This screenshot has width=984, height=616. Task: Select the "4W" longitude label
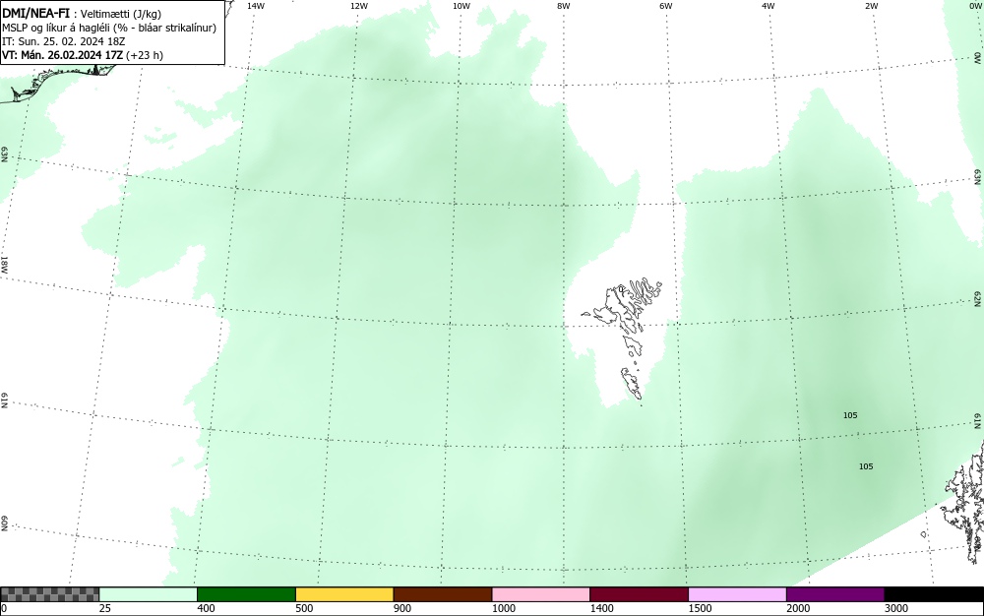point(769,6)
